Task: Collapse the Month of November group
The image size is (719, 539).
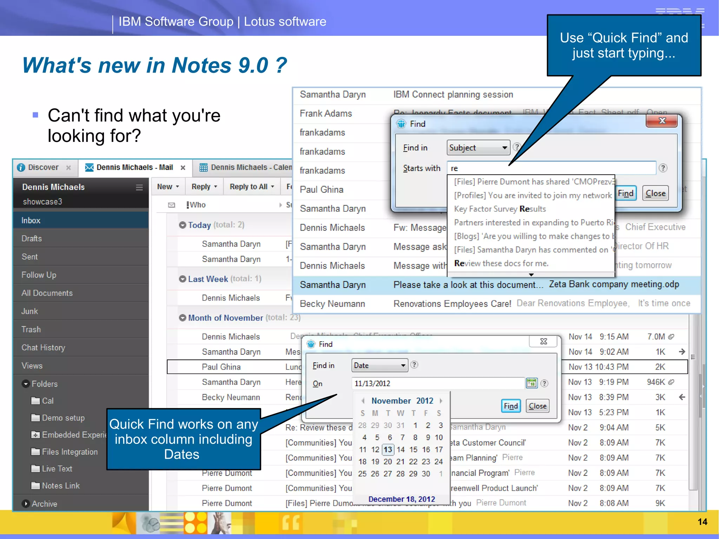Action: coord(183,318)
